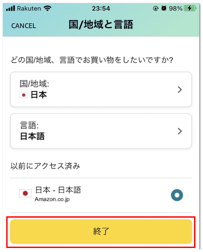Tap the small Japan flag next to 日本

24,95
